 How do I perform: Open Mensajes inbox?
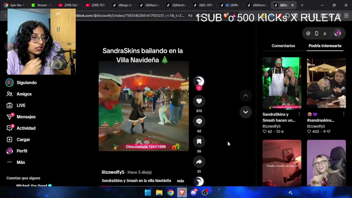21,117
